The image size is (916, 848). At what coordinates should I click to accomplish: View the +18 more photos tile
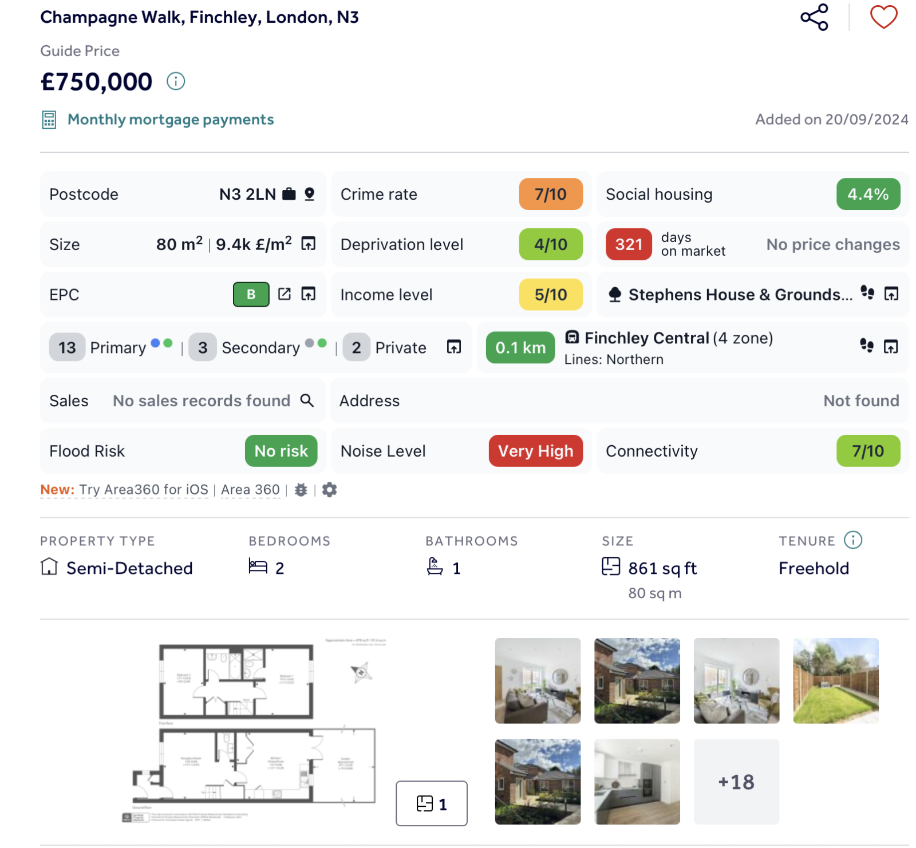[x=736, y=782]
